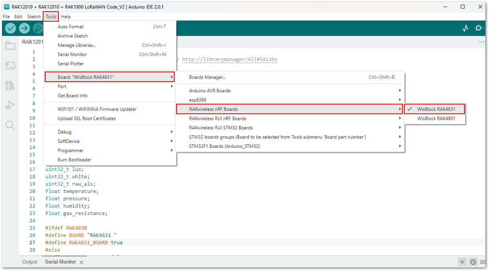Click the Upload arrow toolbar button
The height and width of the screenshot is (271, 489).
pyautogui.click(x=25, y=28)
